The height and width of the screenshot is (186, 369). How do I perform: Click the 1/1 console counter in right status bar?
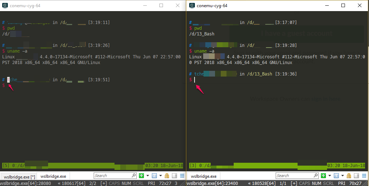click(x=283, y=183)
